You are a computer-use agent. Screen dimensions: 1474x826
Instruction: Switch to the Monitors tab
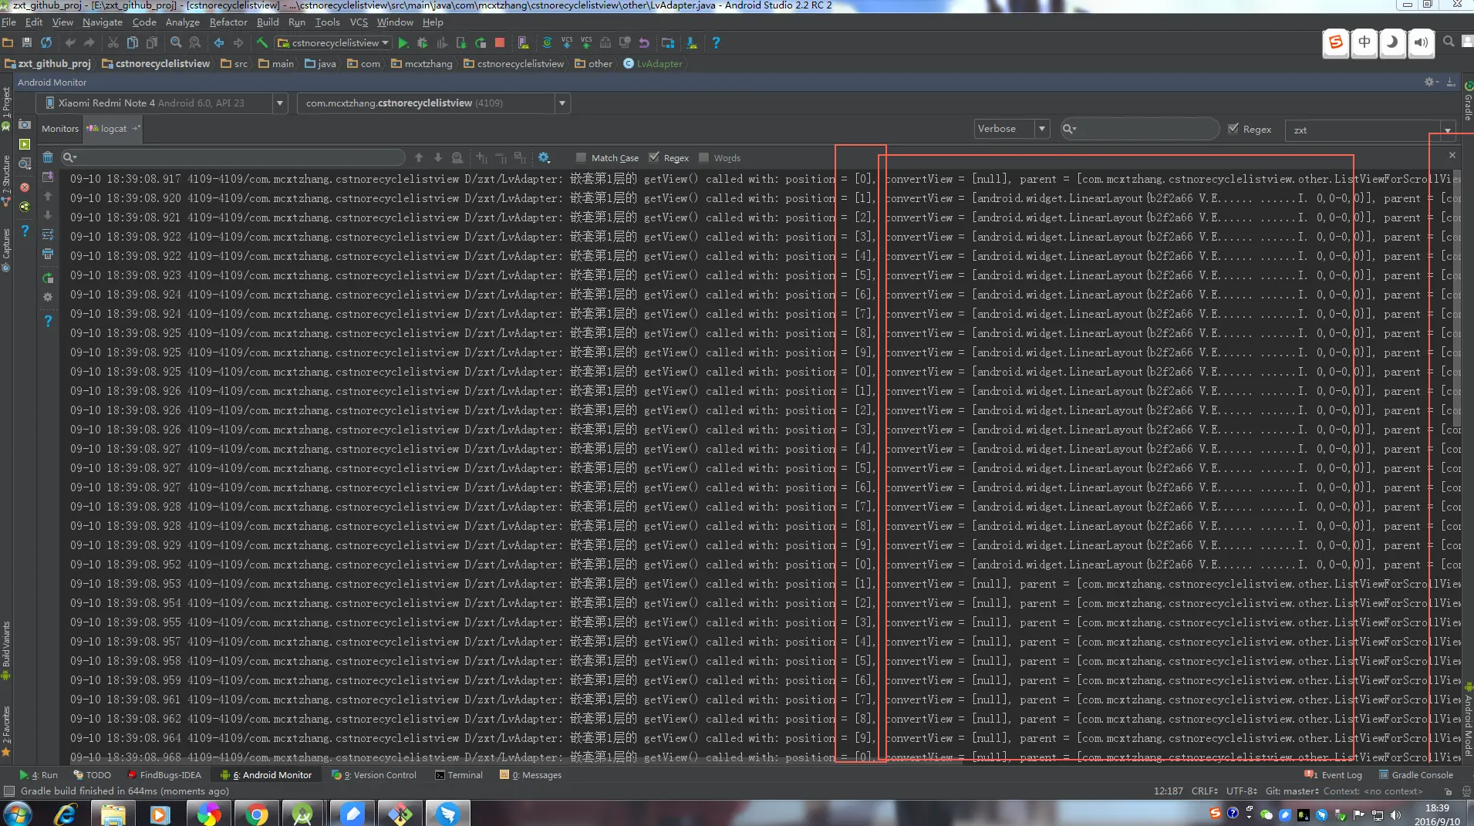coord(60,129)
